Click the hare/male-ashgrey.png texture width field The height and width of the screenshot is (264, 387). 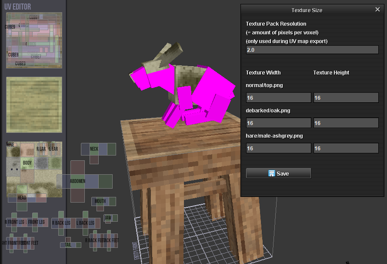[x=278, y=149]
